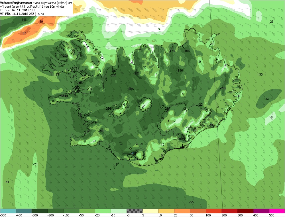Click the -146 flux value on the map
This screenshot has height=217, width=285.
(23, 20)
